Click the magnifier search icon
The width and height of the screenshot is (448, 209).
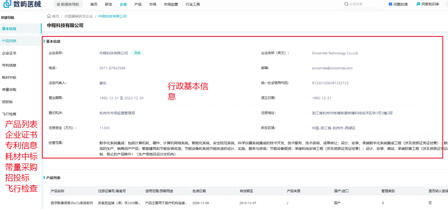point(346,4)
